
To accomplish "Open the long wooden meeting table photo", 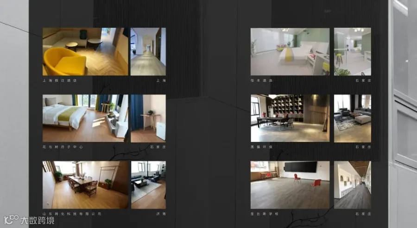I will pos(85,185).
